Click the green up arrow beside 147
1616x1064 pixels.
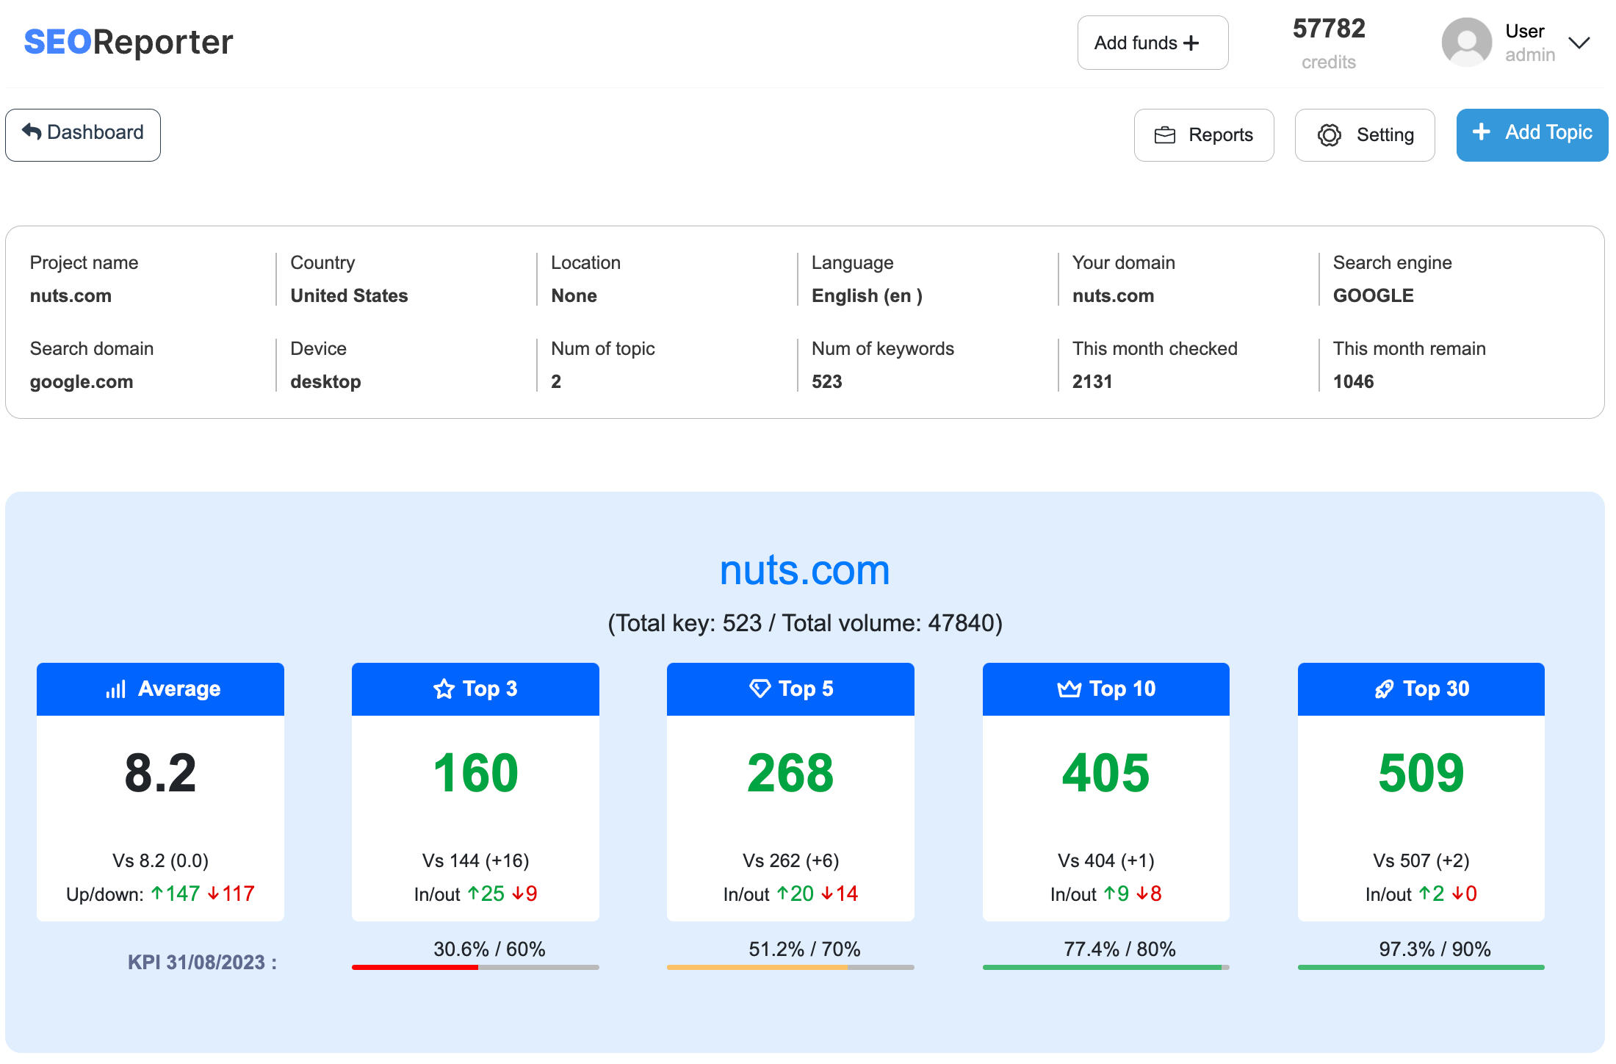point(157,894)
